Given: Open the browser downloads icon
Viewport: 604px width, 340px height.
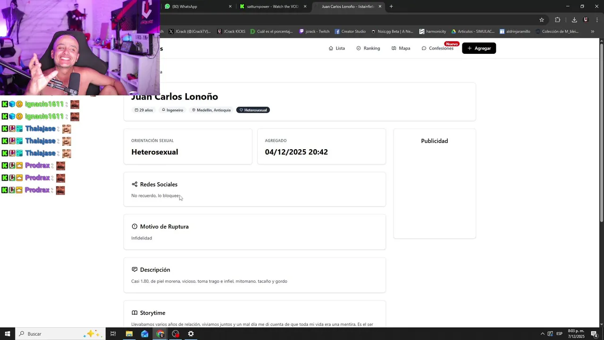Looking at the screenshot, I should (x=574, y=20).
